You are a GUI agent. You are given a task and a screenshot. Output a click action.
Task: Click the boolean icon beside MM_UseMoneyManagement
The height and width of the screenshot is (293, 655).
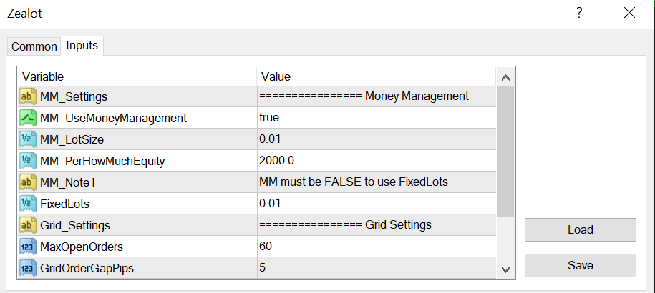coord(28,118)
